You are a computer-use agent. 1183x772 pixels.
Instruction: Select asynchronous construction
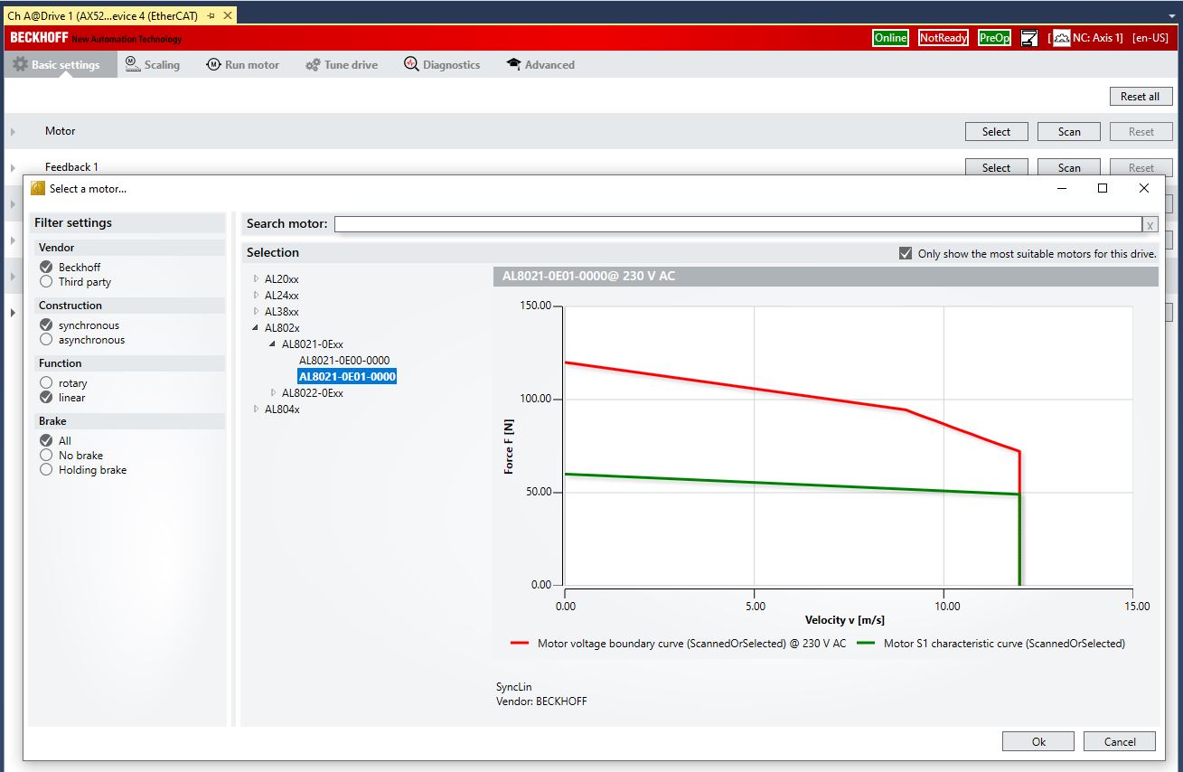pos(46,340)
